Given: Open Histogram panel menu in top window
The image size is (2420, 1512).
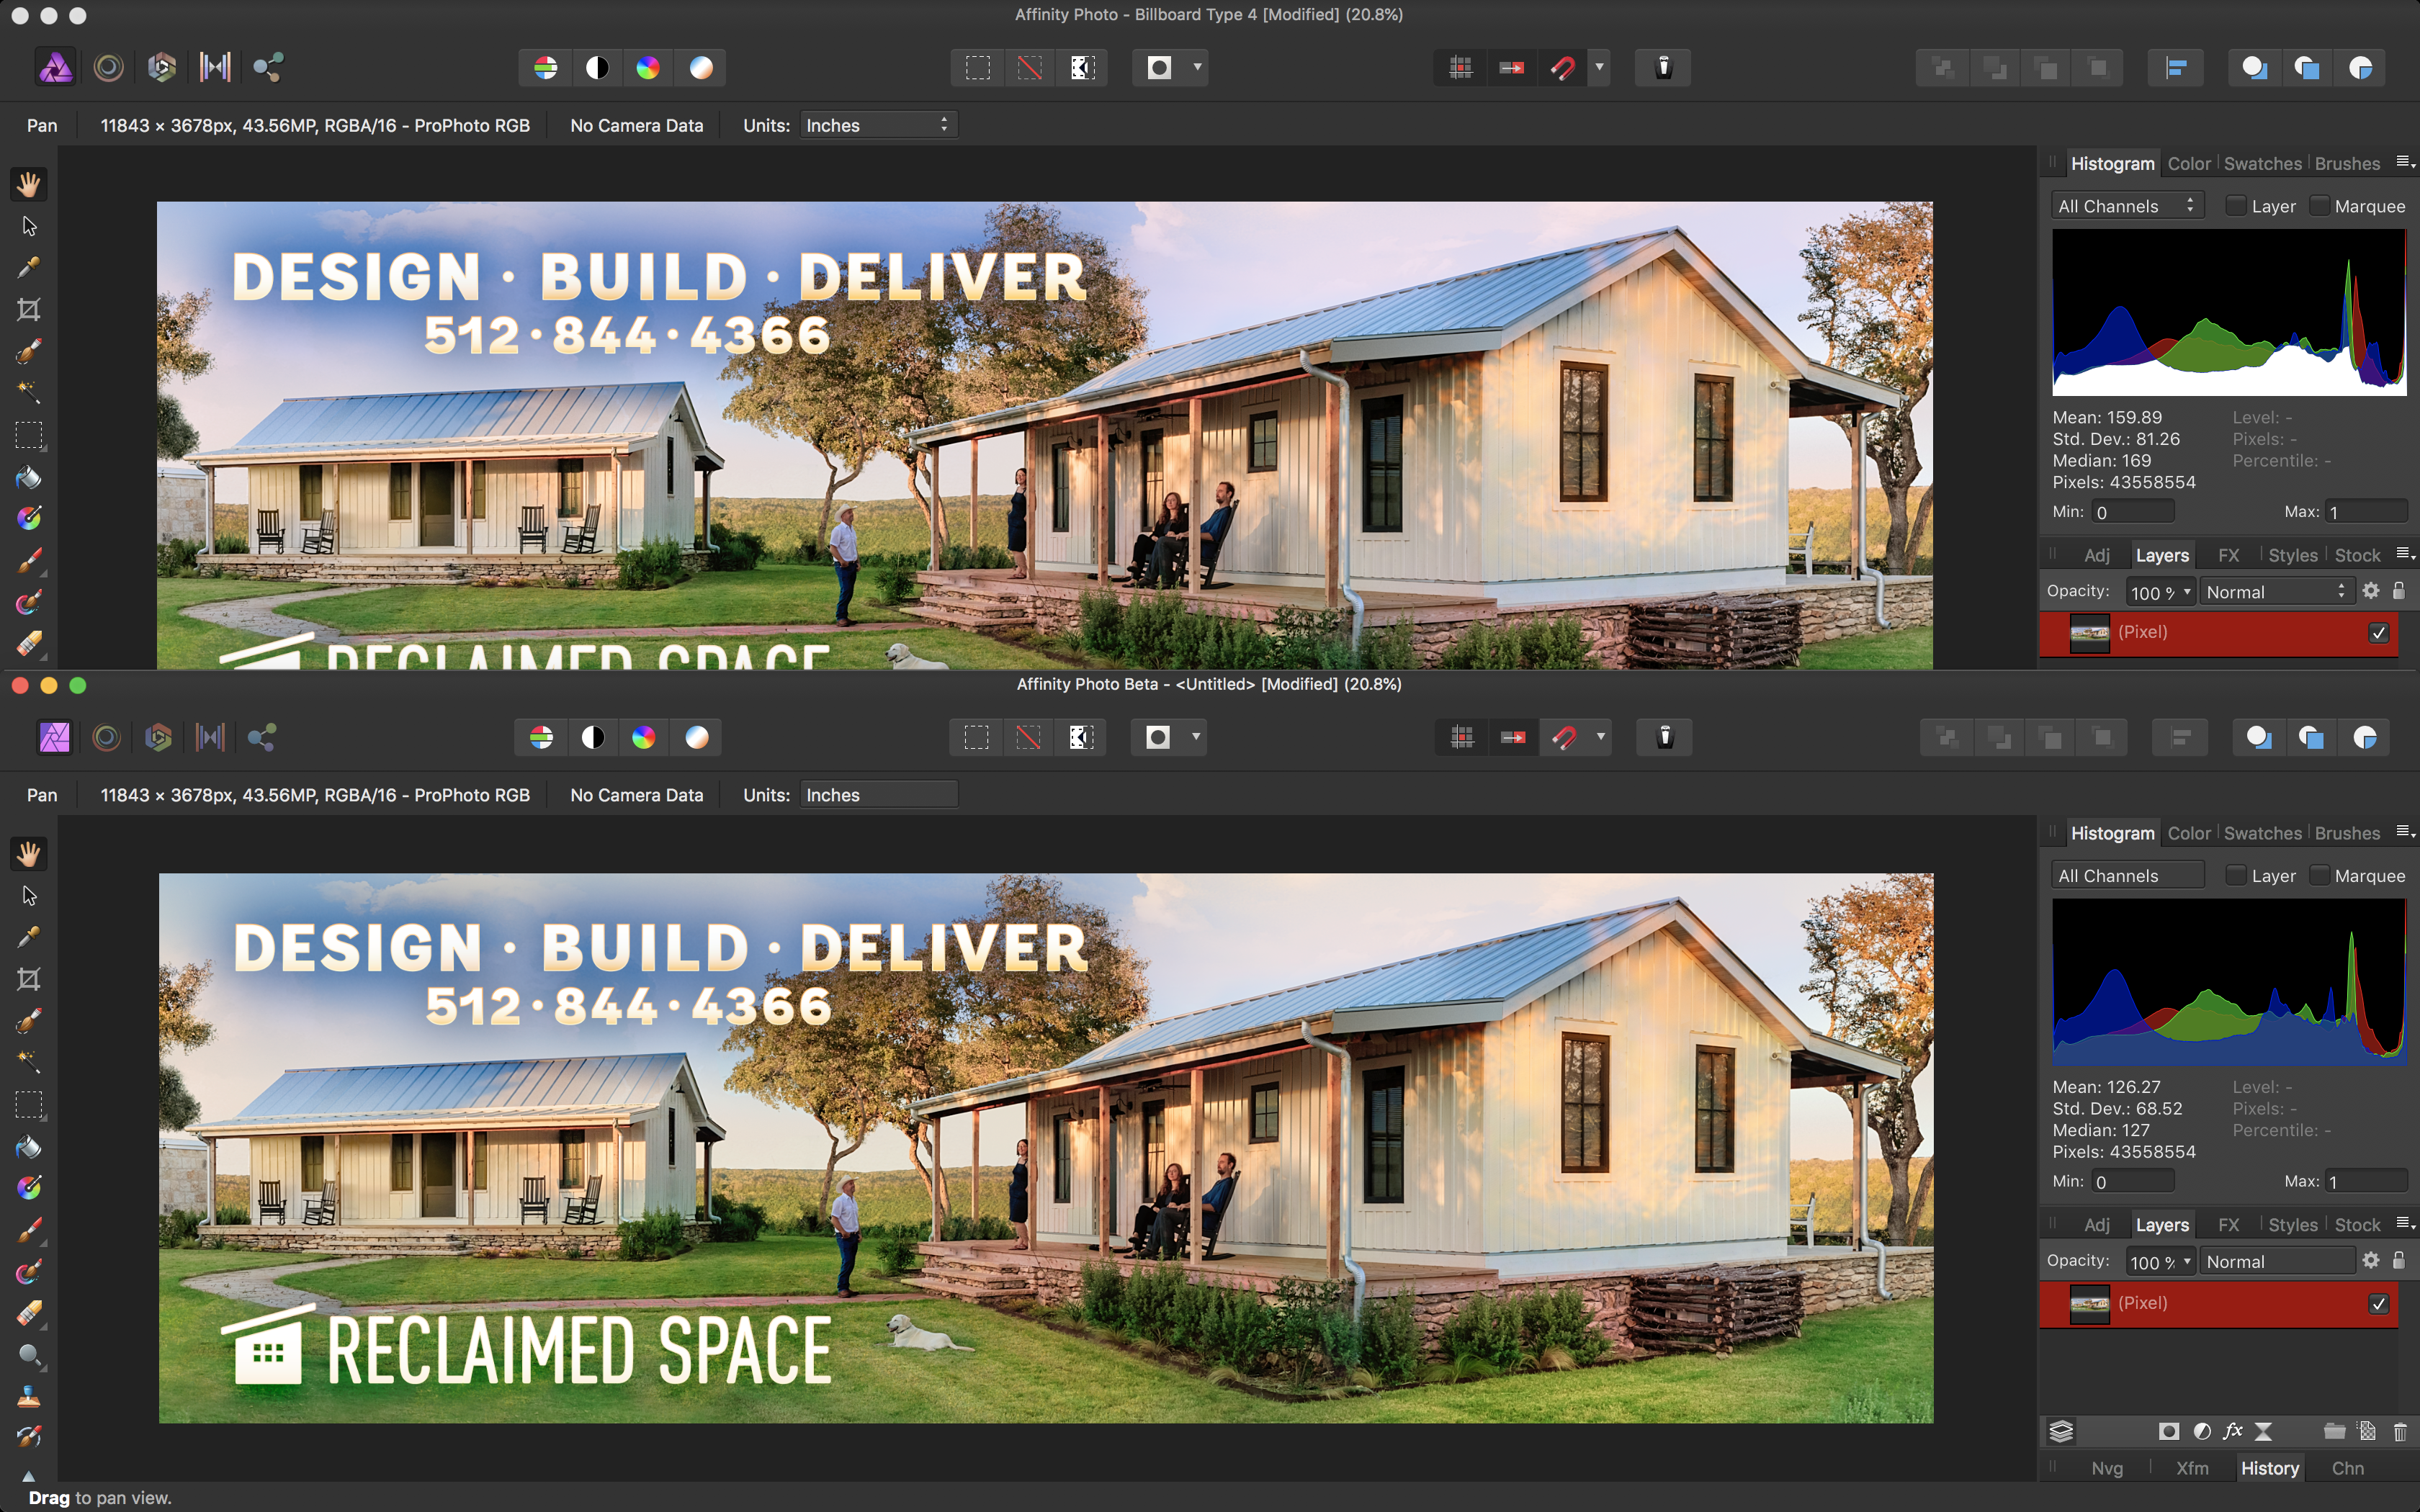Looking at the screenshot, I should pos(2405,163).
